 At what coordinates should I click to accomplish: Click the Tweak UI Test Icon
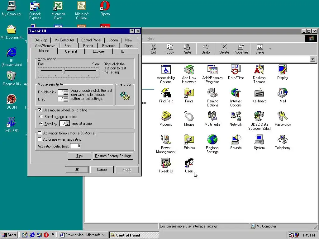click(125, 96)
